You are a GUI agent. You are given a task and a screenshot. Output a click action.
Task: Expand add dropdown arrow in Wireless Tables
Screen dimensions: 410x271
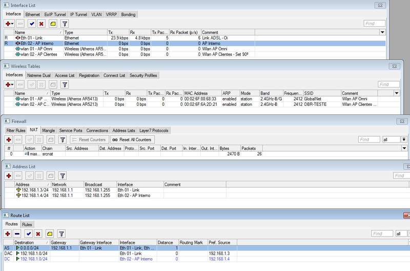coord(12,85)
